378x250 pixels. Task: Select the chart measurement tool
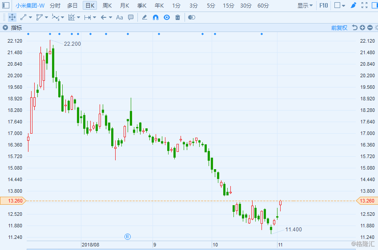[x=72, y=17]
